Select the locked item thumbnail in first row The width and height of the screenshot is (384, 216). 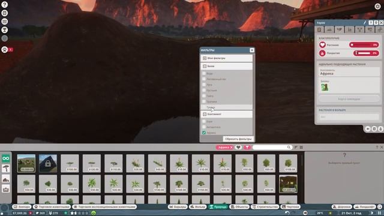point(48,163)
